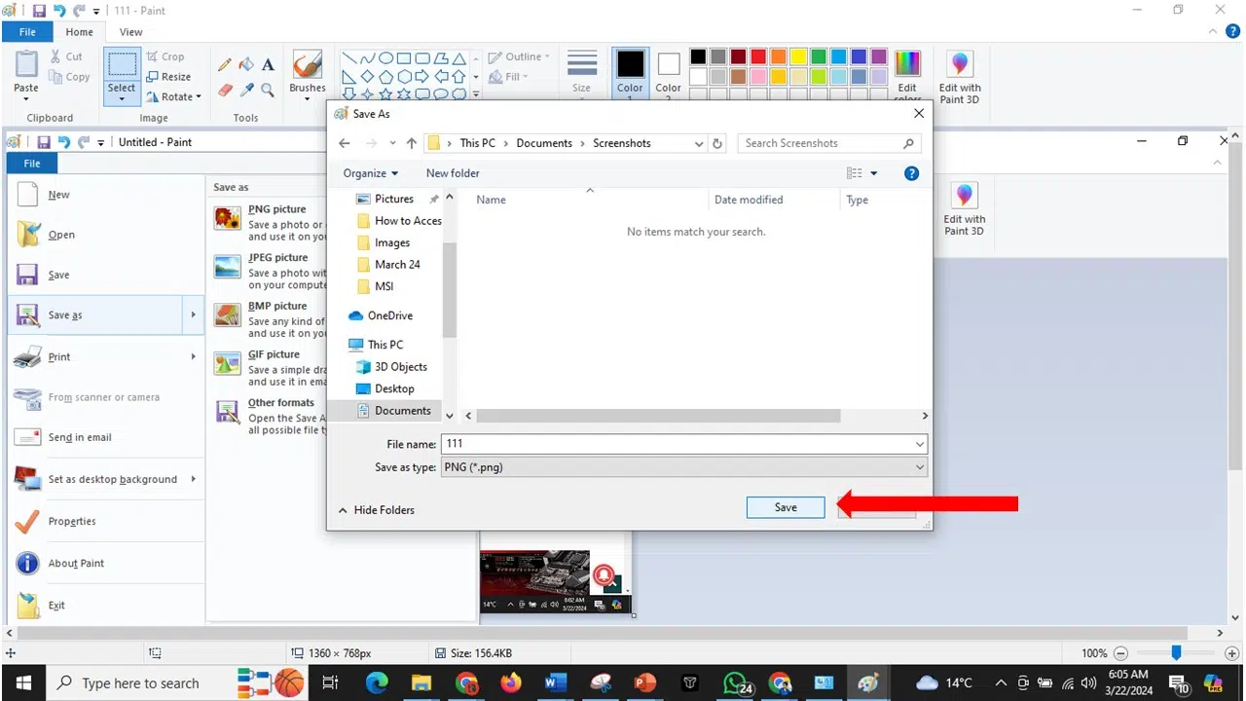Click Edit with Paint 3D in top ribbon

[960, 78]
